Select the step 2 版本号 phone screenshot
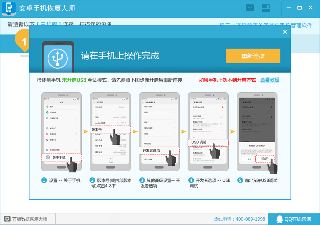This screenshot has width=320, height=225. (110, 131)
